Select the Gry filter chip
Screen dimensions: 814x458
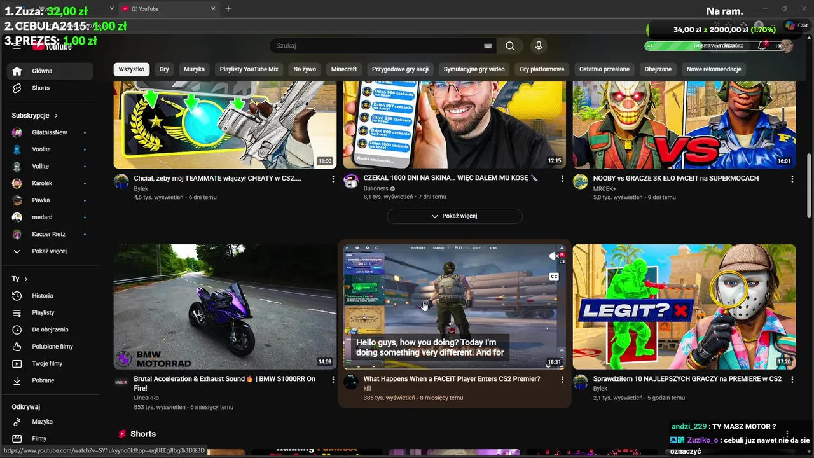pyautogui.click(x=164, y=69)
